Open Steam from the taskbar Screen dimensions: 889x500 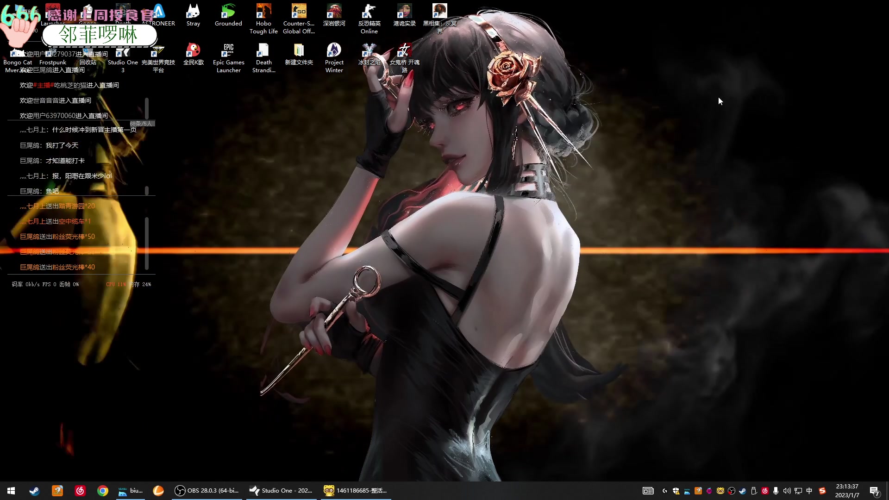pyautogui.click(x=34, y=491)
